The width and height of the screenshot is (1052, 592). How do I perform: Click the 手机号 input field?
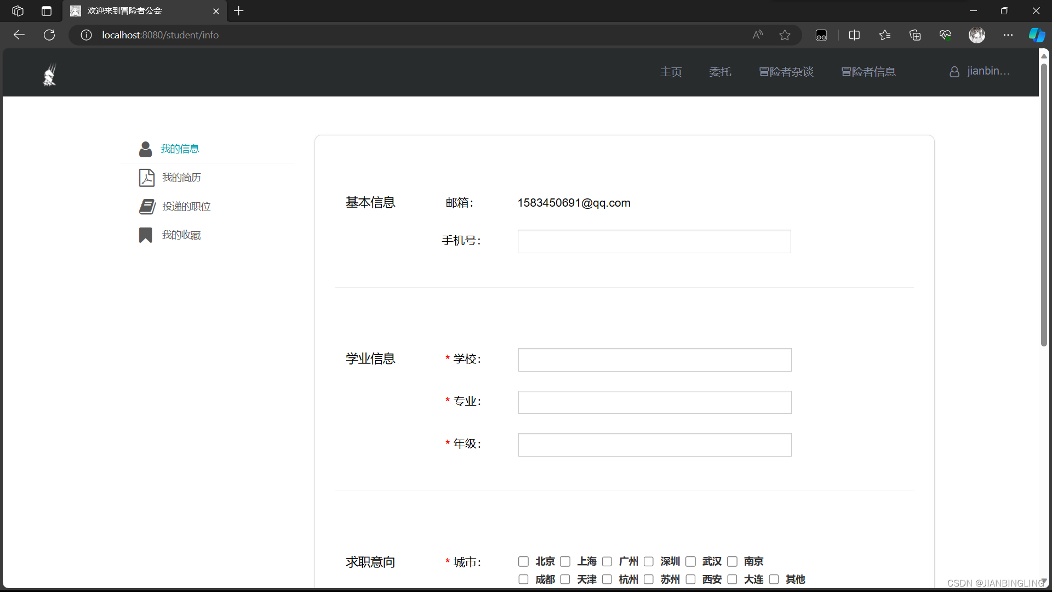654,241
